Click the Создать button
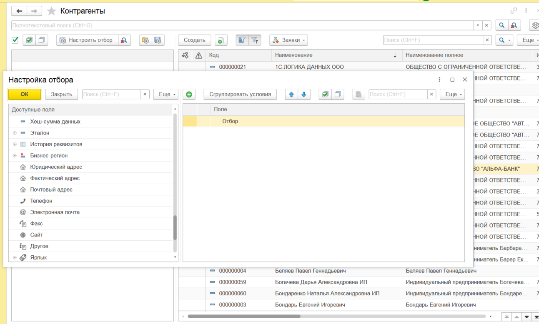 195,40
